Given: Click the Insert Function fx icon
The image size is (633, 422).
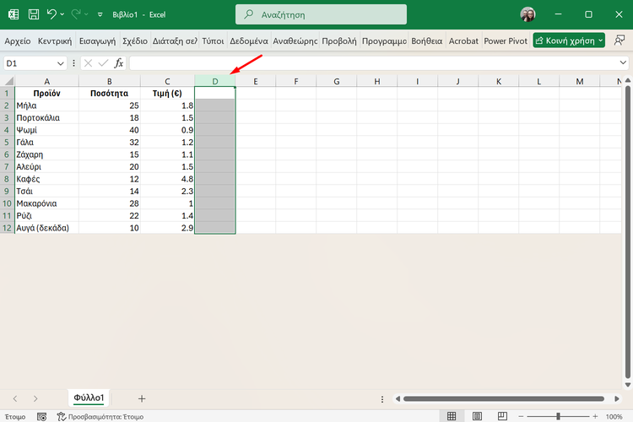Looking at the screenshot, I should [119, 63].
